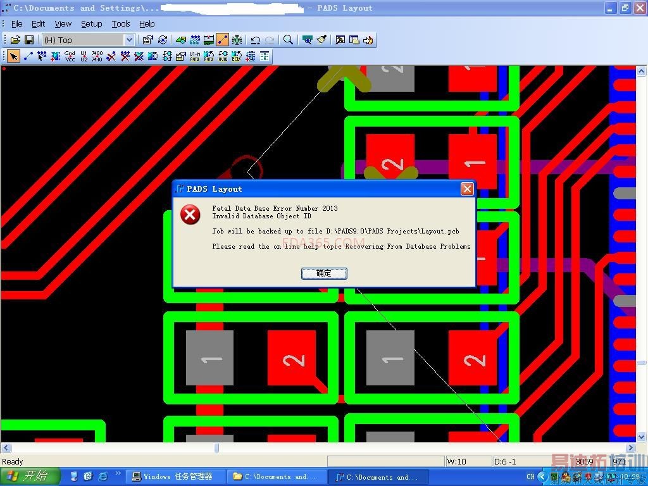Toggle the highlighted ECO Toolbar icon
Screen dimensions: 648x486
coord(223,40)
